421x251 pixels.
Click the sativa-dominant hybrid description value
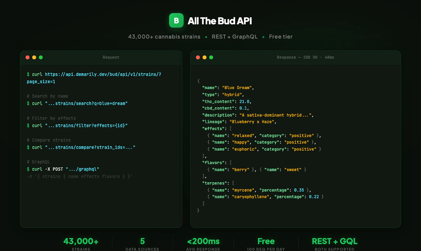[x=275, y=115]
